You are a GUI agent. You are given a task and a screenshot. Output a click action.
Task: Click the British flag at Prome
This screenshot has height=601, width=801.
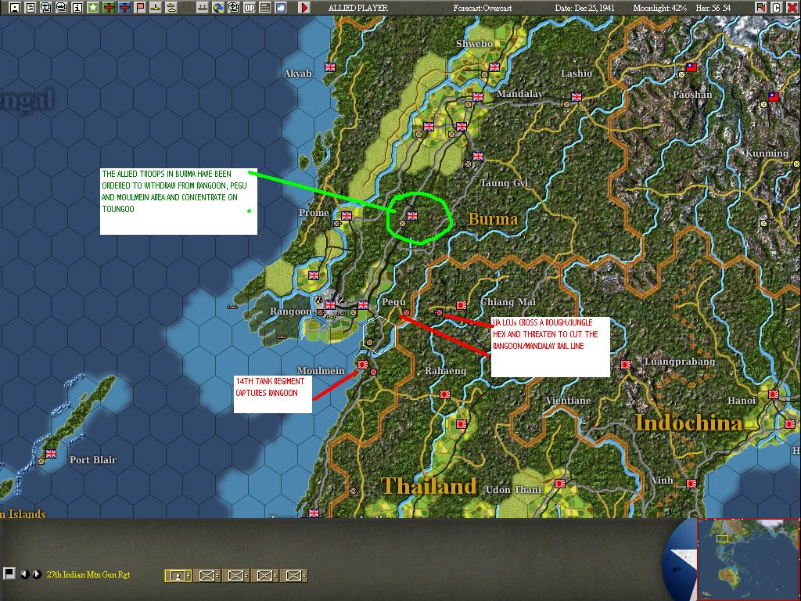(x=347, y=216)
